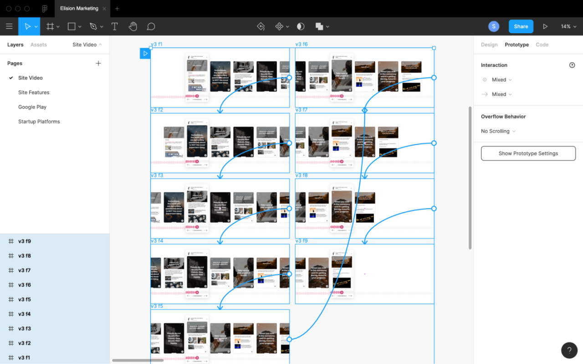Switch to the Design tab
Screen dimensions: 583x364
pos(489,45)
